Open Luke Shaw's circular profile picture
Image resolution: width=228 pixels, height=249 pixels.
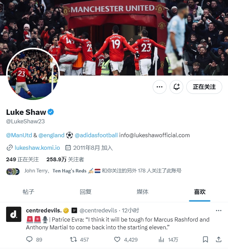[33, 74]
